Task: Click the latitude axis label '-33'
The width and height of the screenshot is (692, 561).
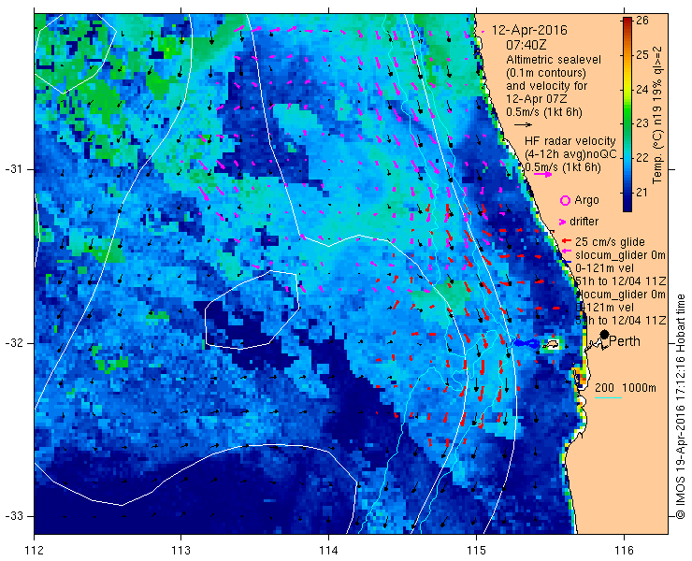Action: click(x=14, y=516)
